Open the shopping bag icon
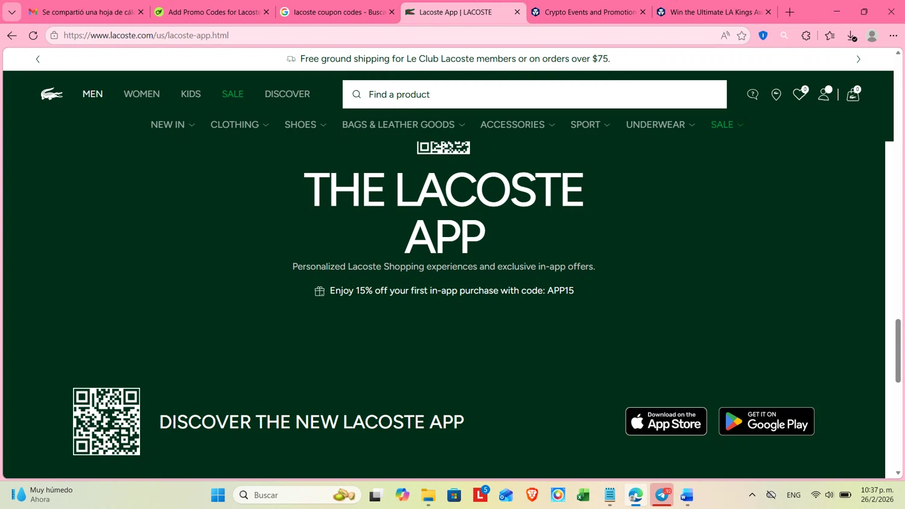 tap(853, 94)
